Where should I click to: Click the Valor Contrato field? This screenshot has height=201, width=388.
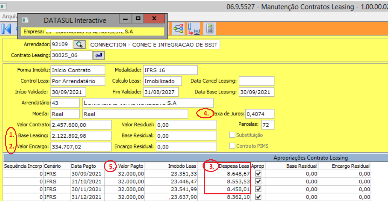pos(81,125)
